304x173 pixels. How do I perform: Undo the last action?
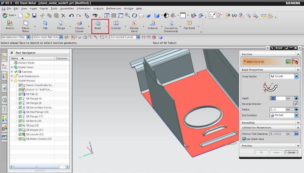click(71, 15)
